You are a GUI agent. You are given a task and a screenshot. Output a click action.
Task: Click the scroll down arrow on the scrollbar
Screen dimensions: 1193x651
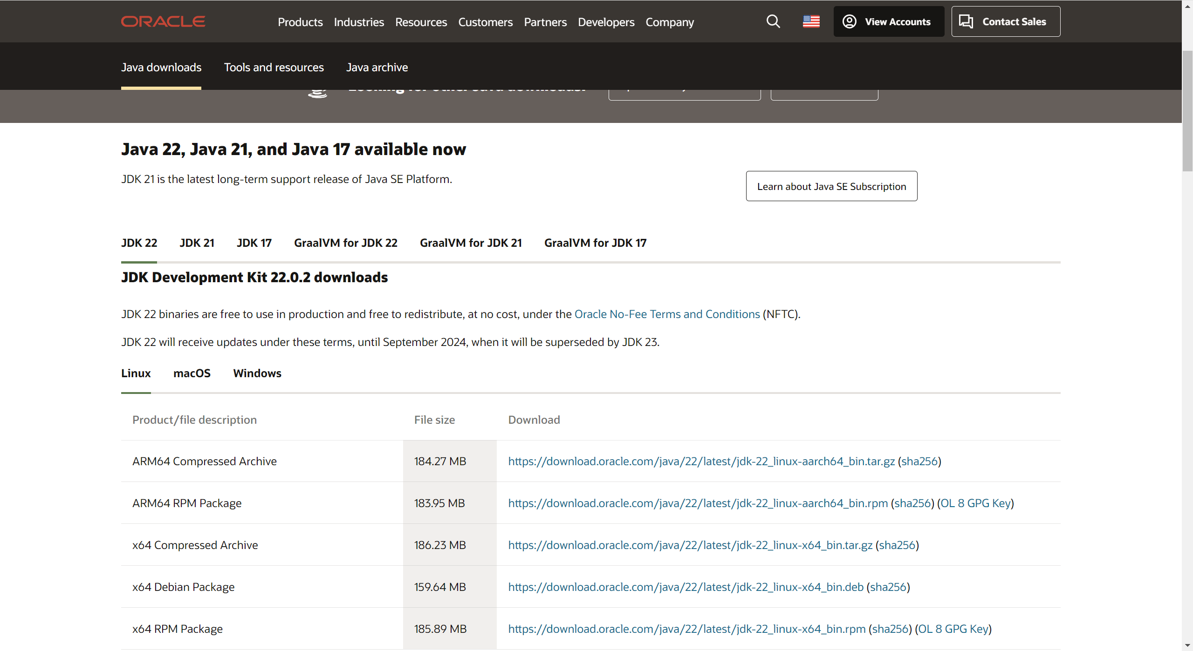coord(1187,646)
